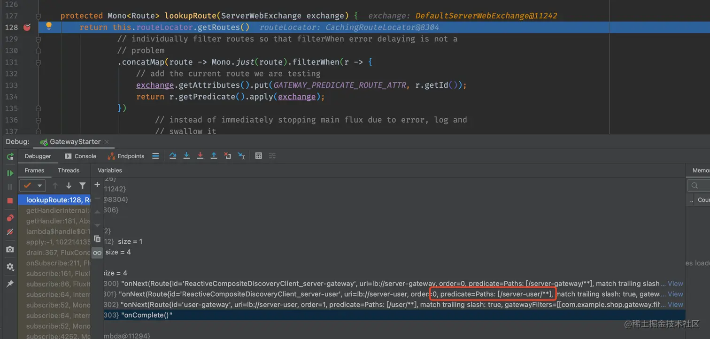The height and width of the screenshot is (339, 710).
Task: Step out of the current method
Action: 214,156
